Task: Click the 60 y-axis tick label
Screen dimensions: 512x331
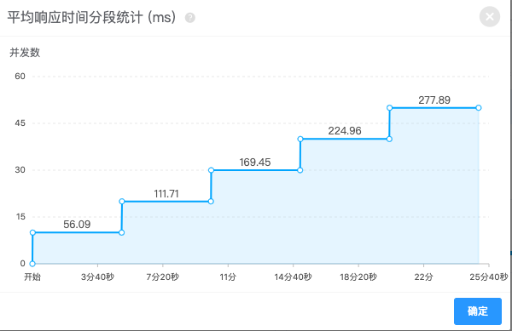Action: click(x=20, y=77)
